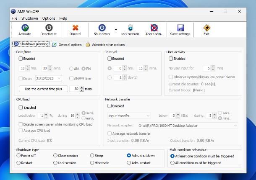Click the Deactivate toolbar icon
This screenshot has height=180, width=256.
(x=49, y=28)
